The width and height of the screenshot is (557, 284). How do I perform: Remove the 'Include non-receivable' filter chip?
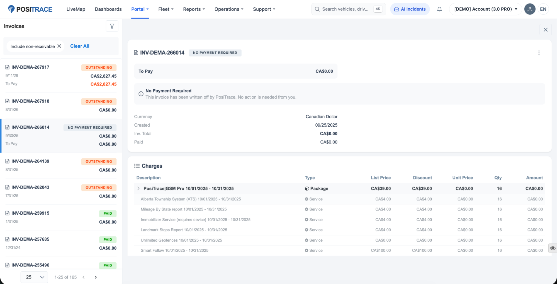(59, 46)
